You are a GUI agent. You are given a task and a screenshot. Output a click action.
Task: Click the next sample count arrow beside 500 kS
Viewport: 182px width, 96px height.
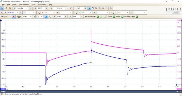pyautogui.click(x=47, y=8)
